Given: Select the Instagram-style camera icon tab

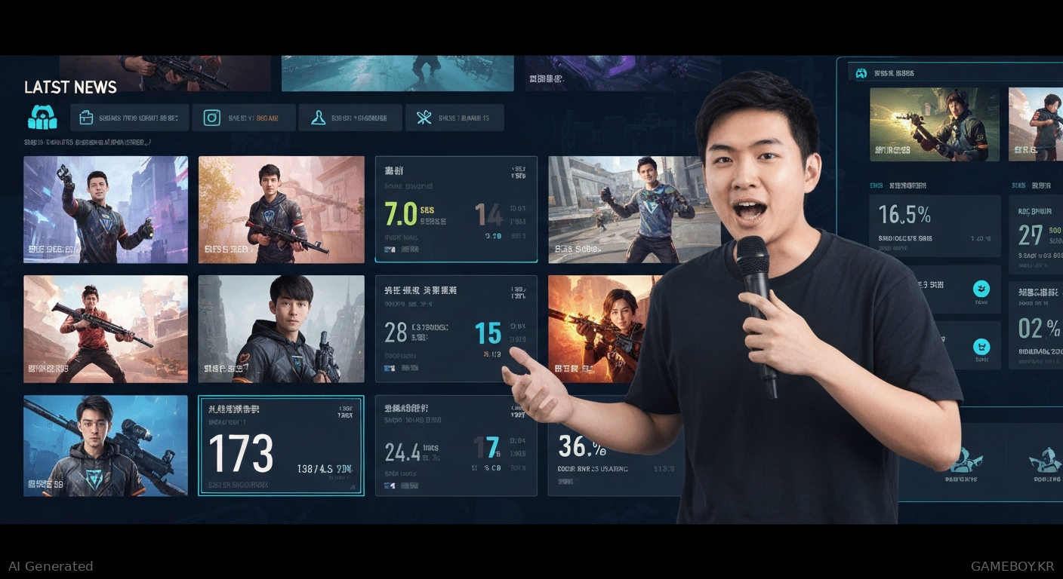Looking at the screenshot, I should coord(212,118).
